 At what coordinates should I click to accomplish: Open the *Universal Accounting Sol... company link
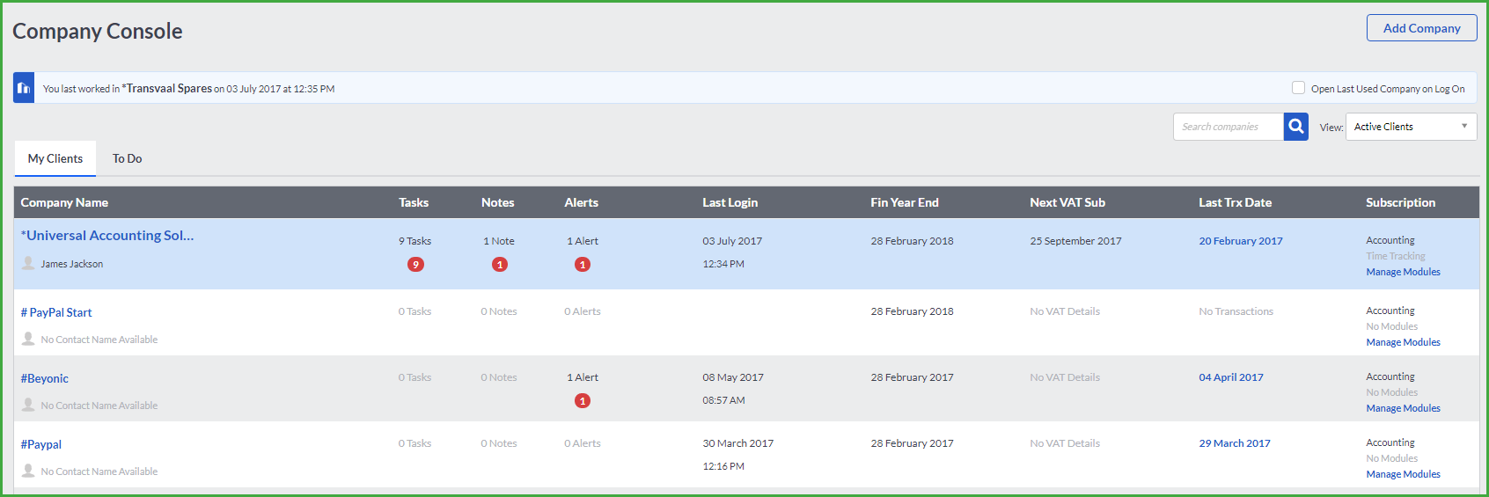coord(107,236)
